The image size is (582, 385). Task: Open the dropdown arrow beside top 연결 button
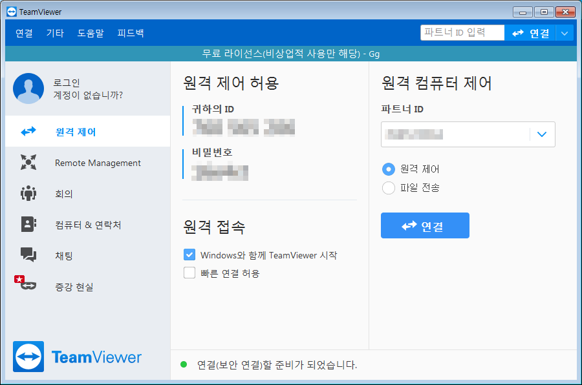point(565,34)
